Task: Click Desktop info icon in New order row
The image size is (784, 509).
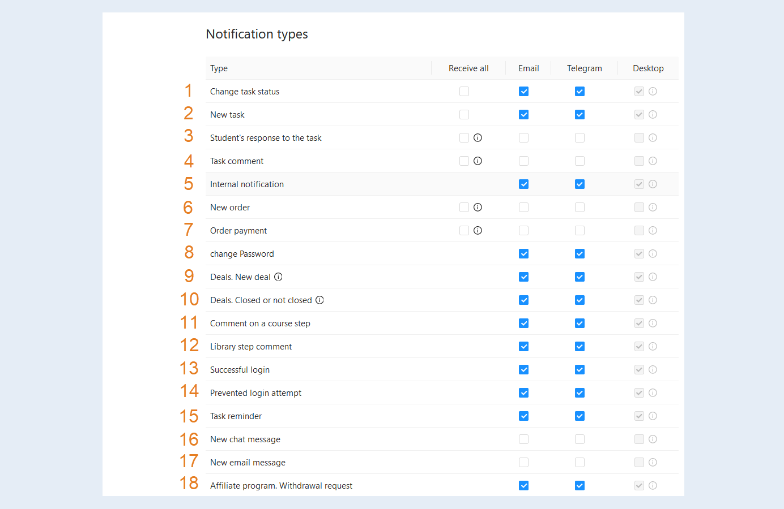Action: pyautogui.click(x=653, y=207)
